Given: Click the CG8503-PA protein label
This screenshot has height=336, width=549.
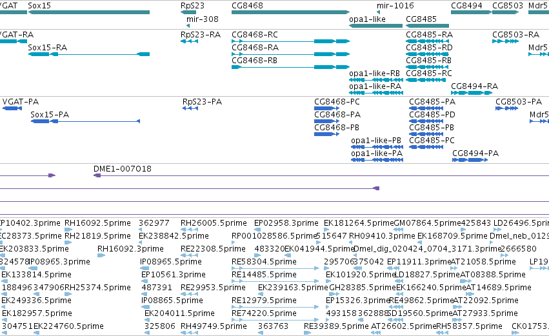Looking at the screenshot, I should coord(519,102).
